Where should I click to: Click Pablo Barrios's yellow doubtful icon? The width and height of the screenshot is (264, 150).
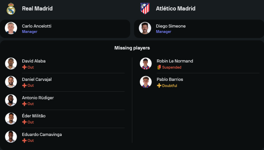pos(159,86)
